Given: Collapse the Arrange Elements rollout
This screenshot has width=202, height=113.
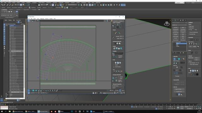Looking at the screenshot, I should tap(117, 75).
